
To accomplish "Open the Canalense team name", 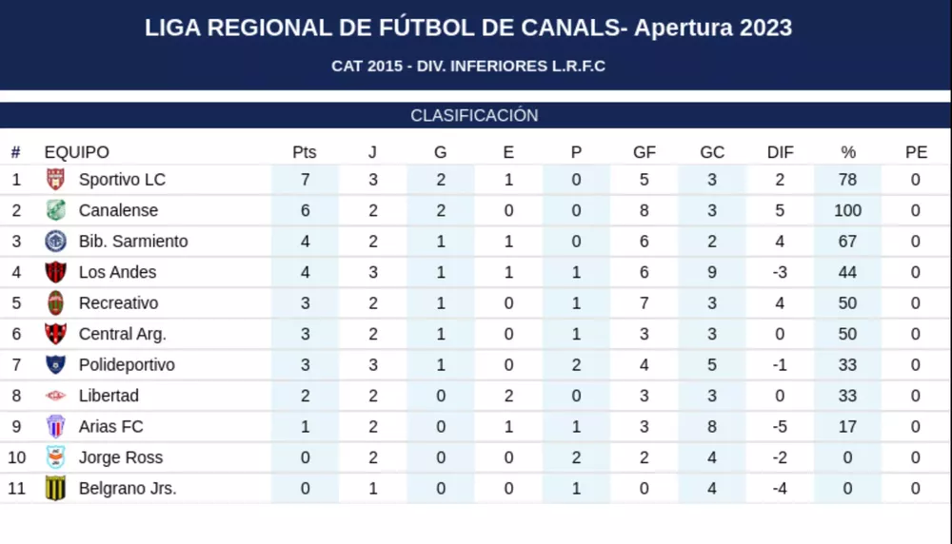I will pos(118,210).
